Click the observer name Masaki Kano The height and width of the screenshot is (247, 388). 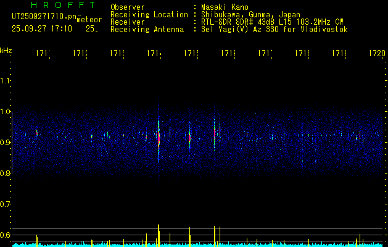225,7
